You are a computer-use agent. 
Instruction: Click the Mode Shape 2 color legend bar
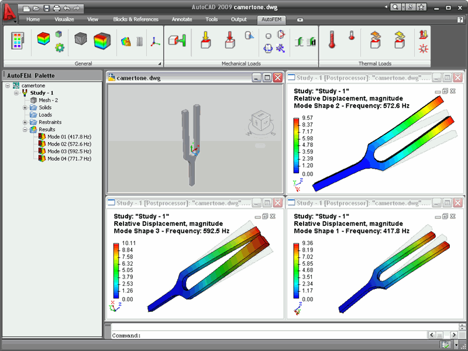tap(296, 146)
